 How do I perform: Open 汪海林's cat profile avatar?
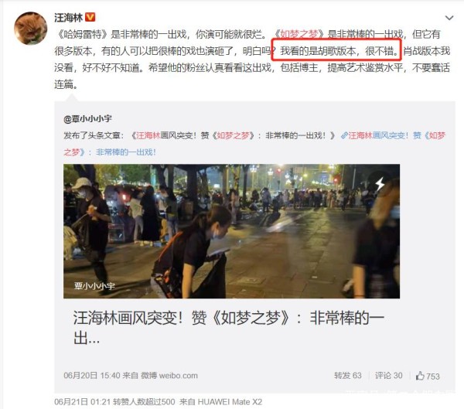click(31, 29)
